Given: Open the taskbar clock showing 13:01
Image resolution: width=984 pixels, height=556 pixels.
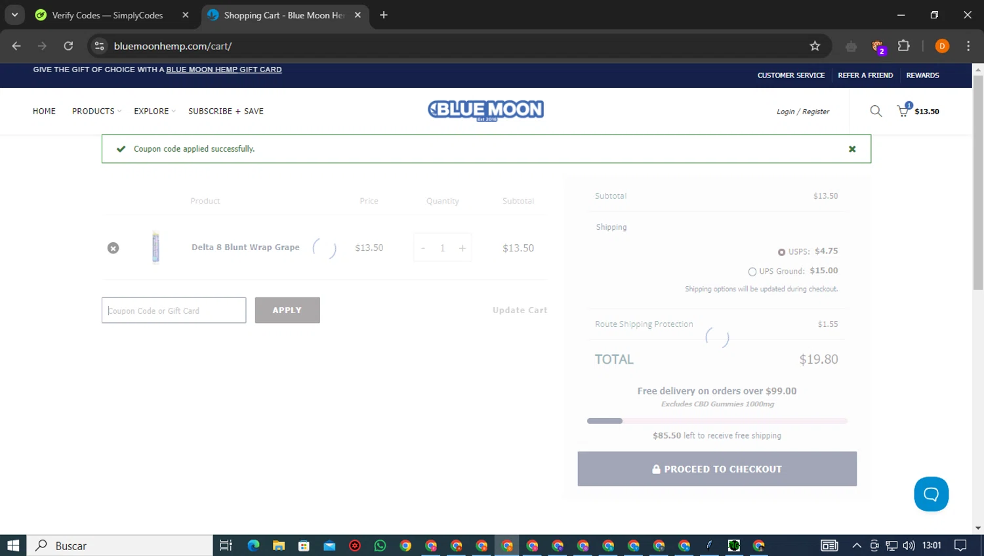Looking at the screenshot, I should click(x=932, y=545).
